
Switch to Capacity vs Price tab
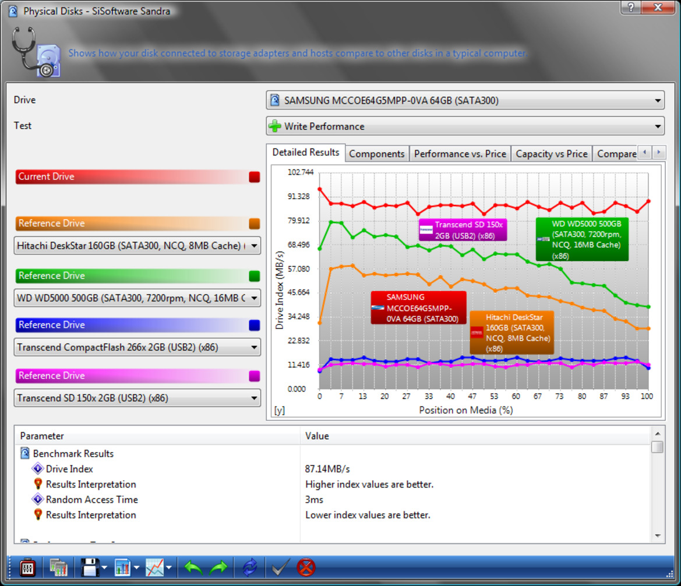click(x=552, y=154)
